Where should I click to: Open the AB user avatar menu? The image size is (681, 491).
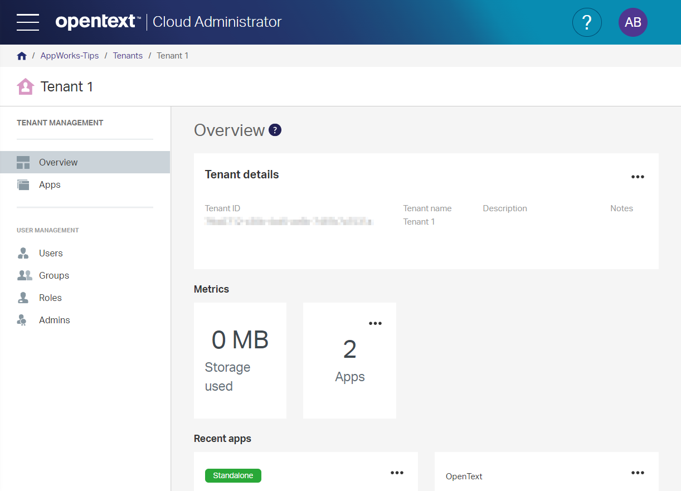(x=633, y=22)
